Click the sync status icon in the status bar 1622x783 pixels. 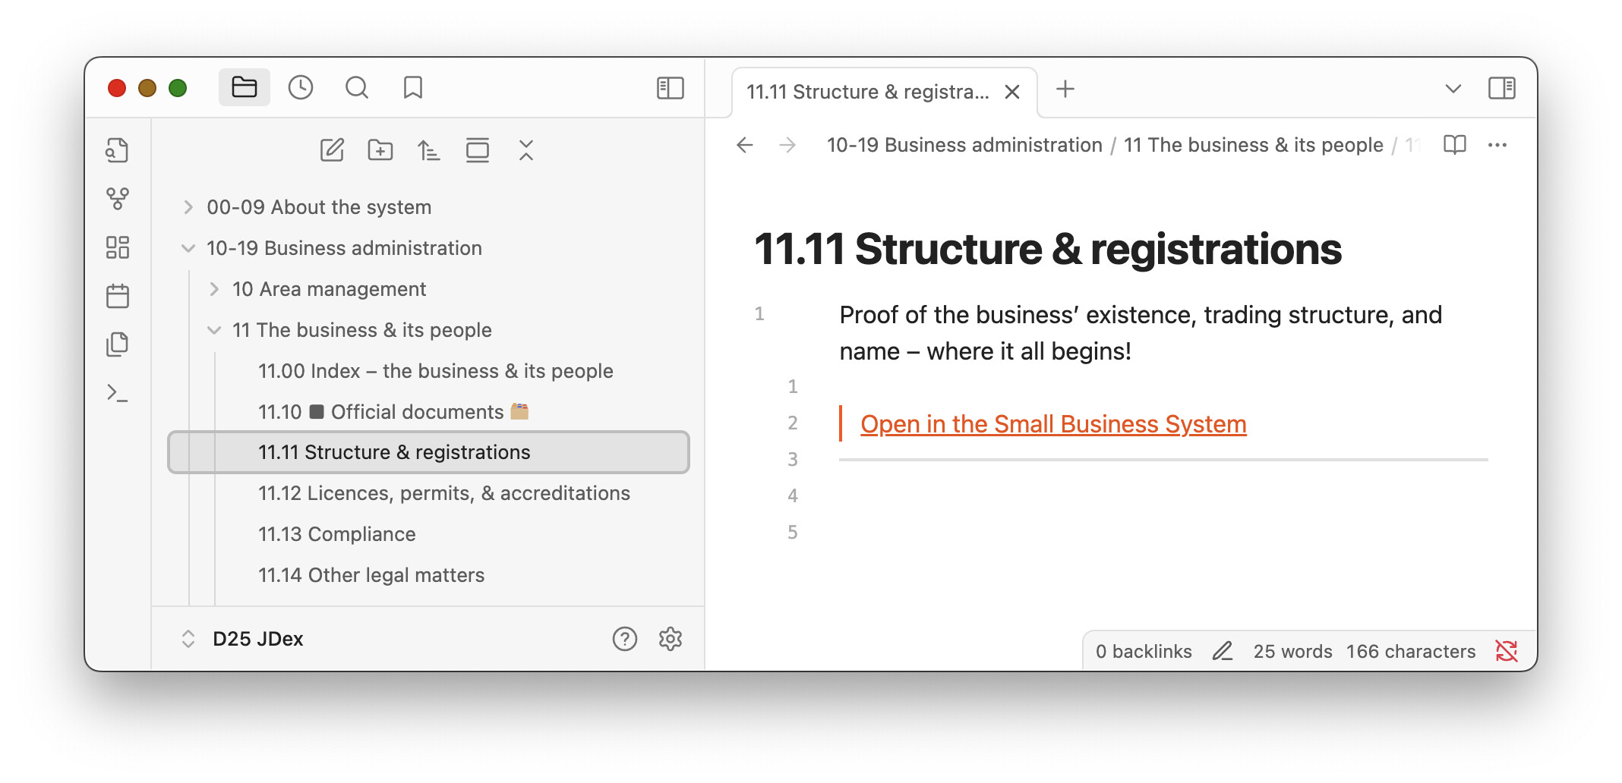point(1506,651)
